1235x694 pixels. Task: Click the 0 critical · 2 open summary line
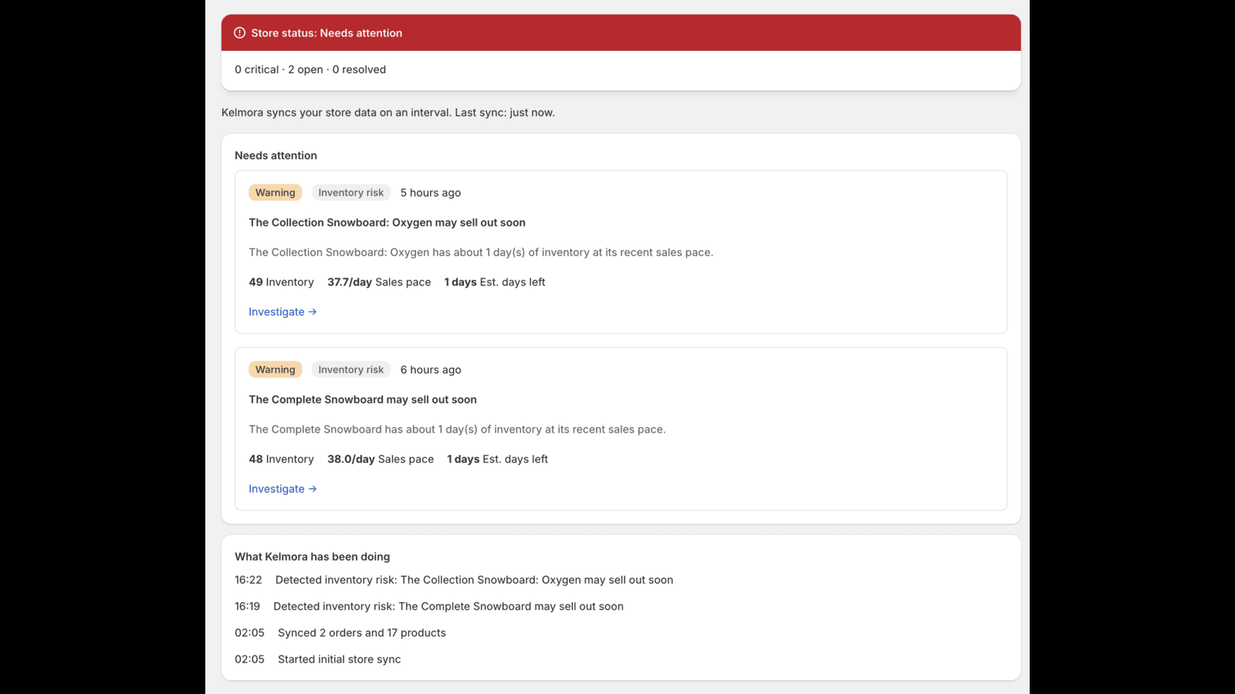(x=310, y=69)
